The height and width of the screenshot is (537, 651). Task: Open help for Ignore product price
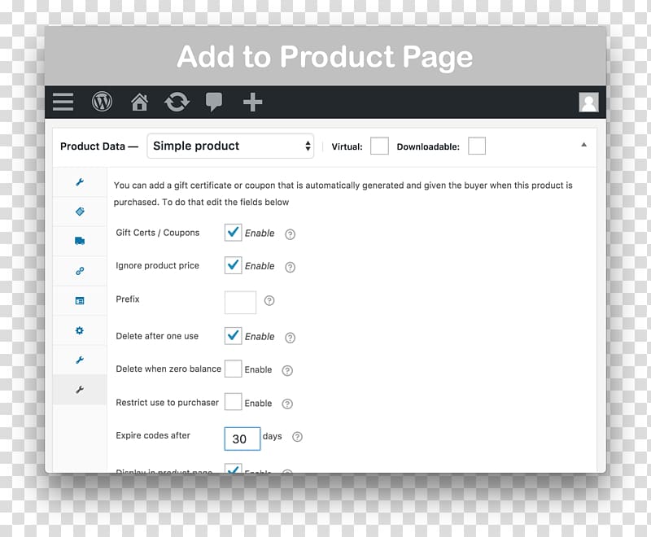click(x=291, y=267)
